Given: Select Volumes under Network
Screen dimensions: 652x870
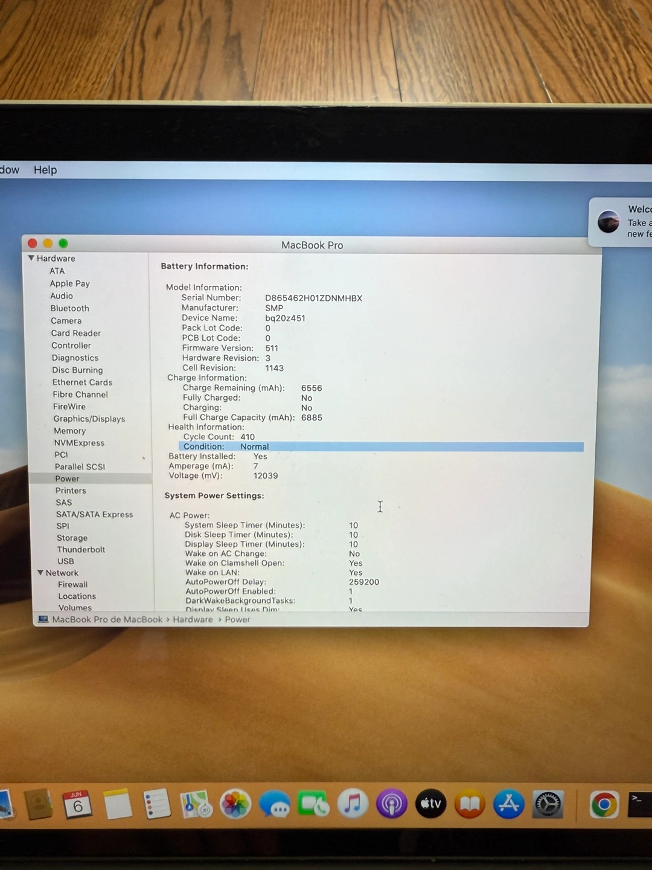Looking at the screenshot, I should pyautogui.click(x=75, y=608).
